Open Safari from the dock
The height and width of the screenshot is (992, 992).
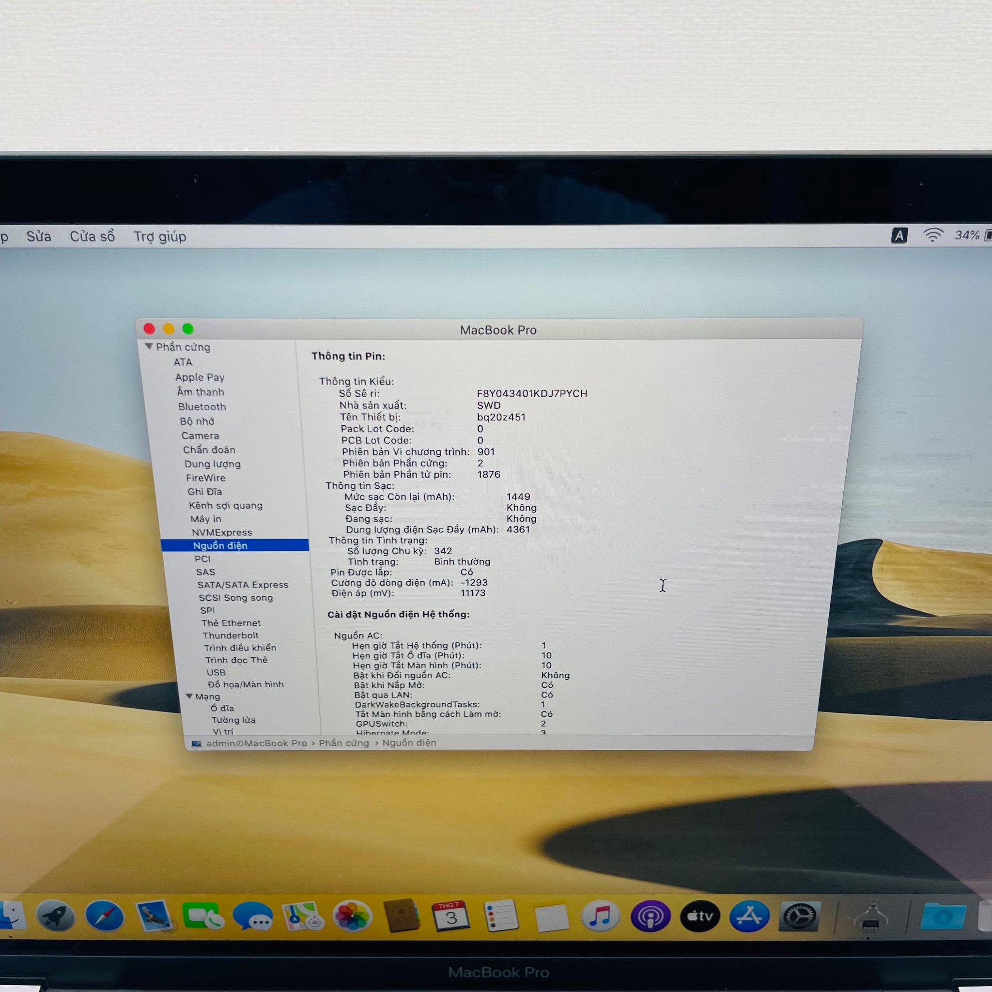[x=105, y=916]
